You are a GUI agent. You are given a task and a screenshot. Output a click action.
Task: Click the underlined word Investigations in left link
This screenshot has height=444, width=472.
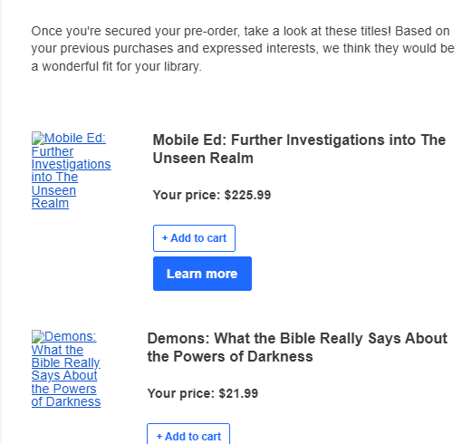click(72, 164)
